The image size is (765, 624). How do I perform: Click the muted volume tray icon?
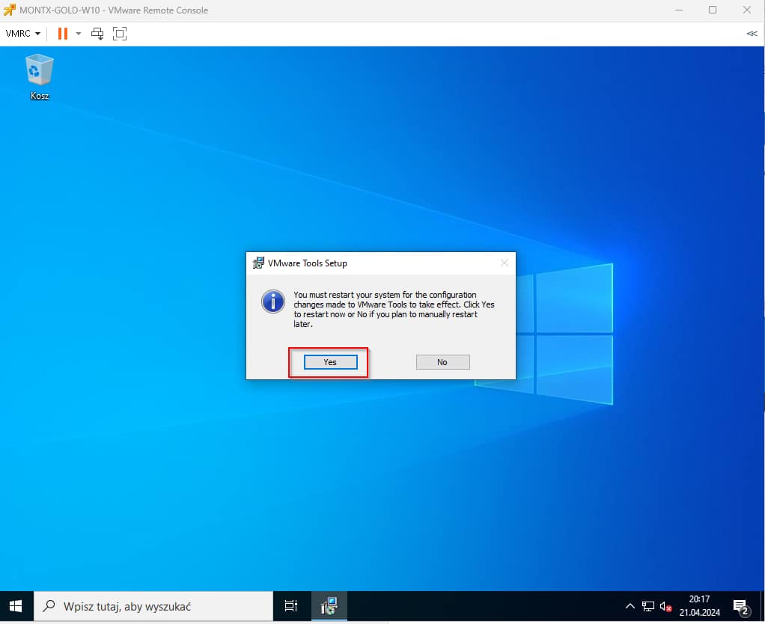[665, 606]
